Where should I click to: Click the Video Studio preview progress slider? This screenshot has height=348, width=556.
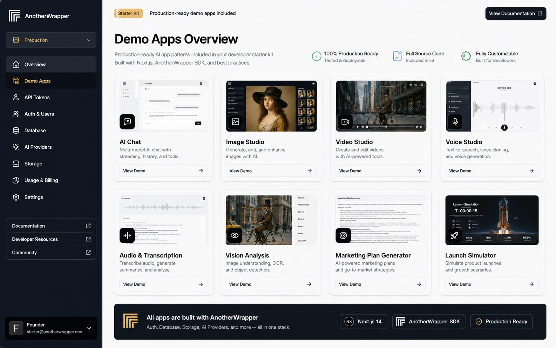(391, 127)
